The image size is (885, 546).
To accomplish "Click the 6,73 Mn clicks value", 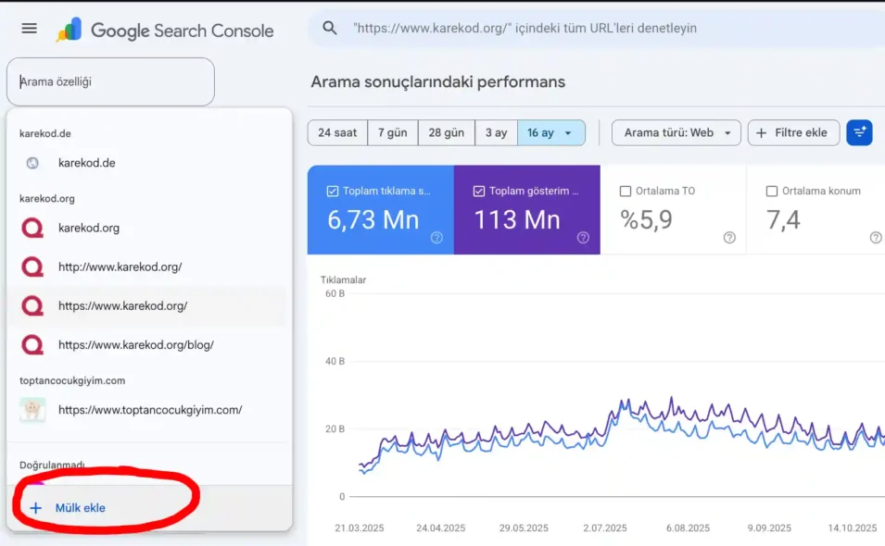I will tap(373, 219).
